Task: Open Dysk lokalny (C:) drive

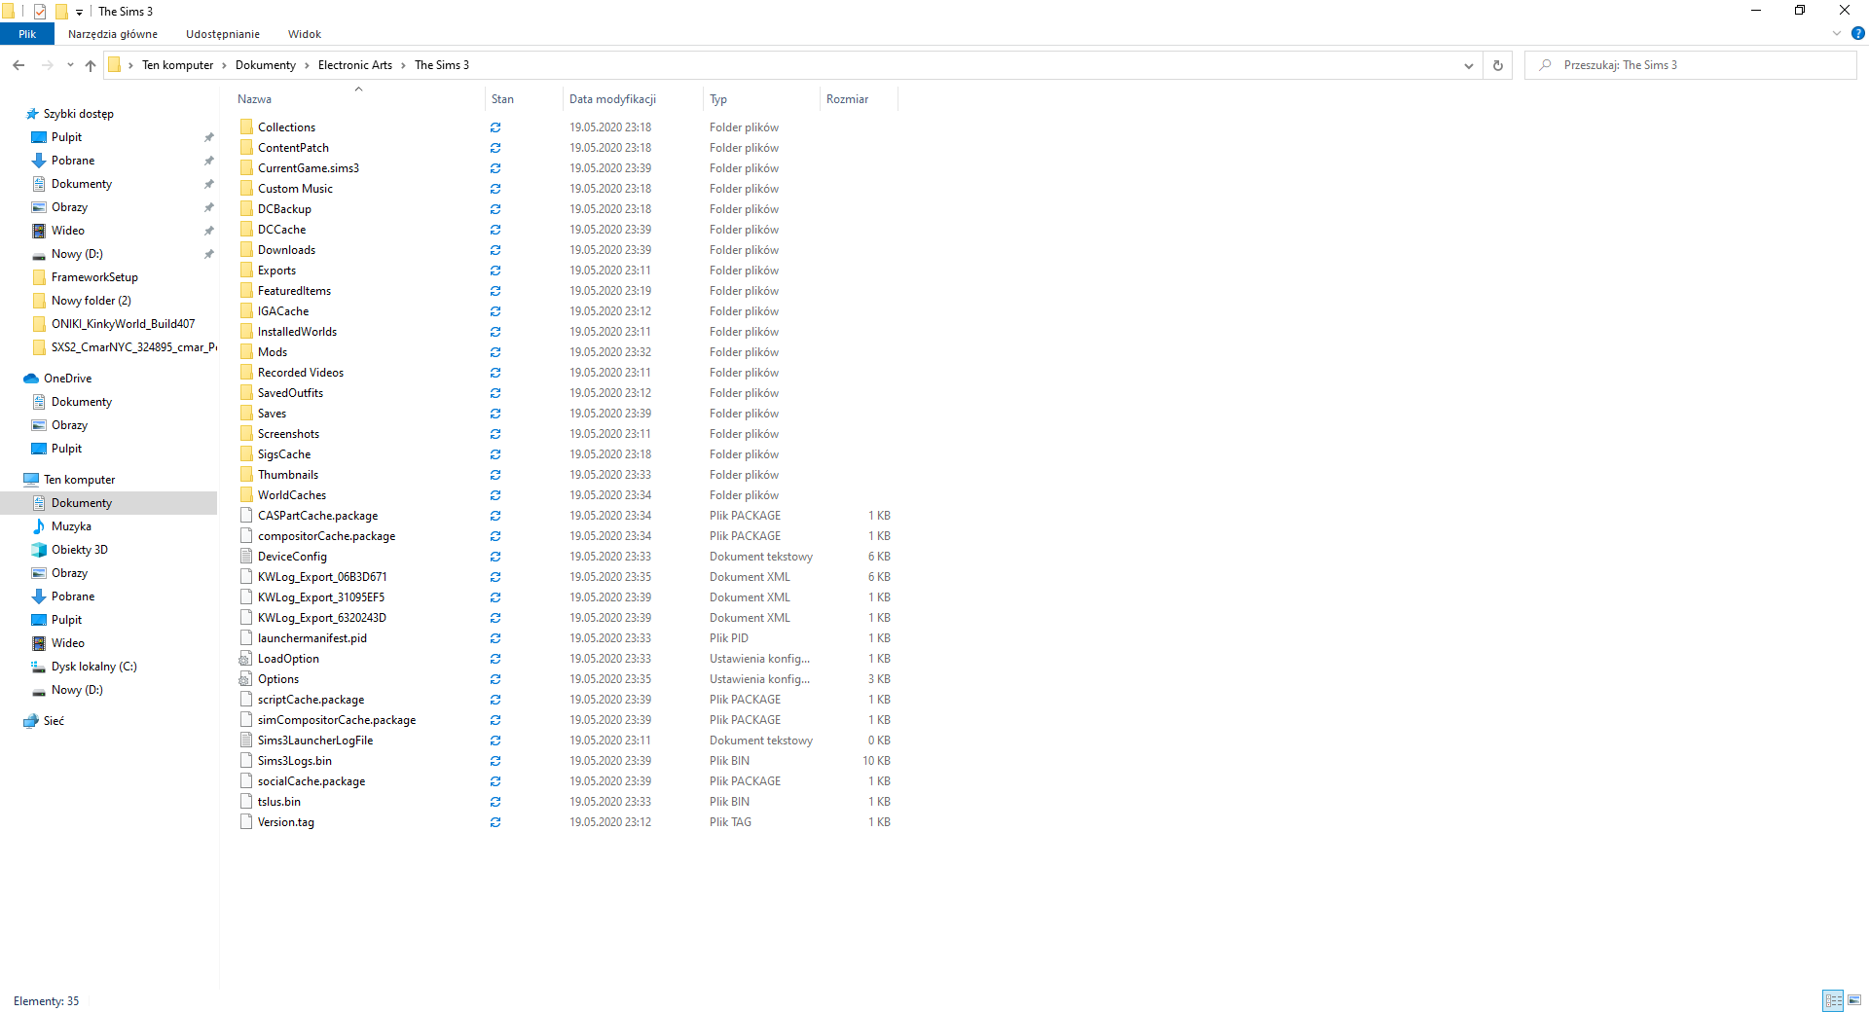Action: [93, 667]
